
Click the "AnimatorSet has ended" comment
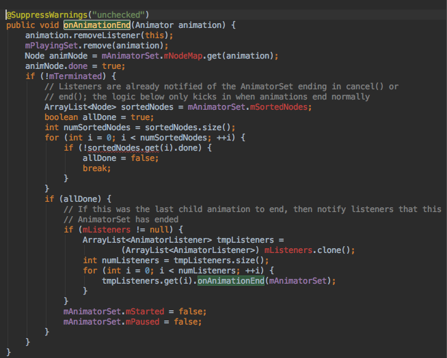point(121,220)
